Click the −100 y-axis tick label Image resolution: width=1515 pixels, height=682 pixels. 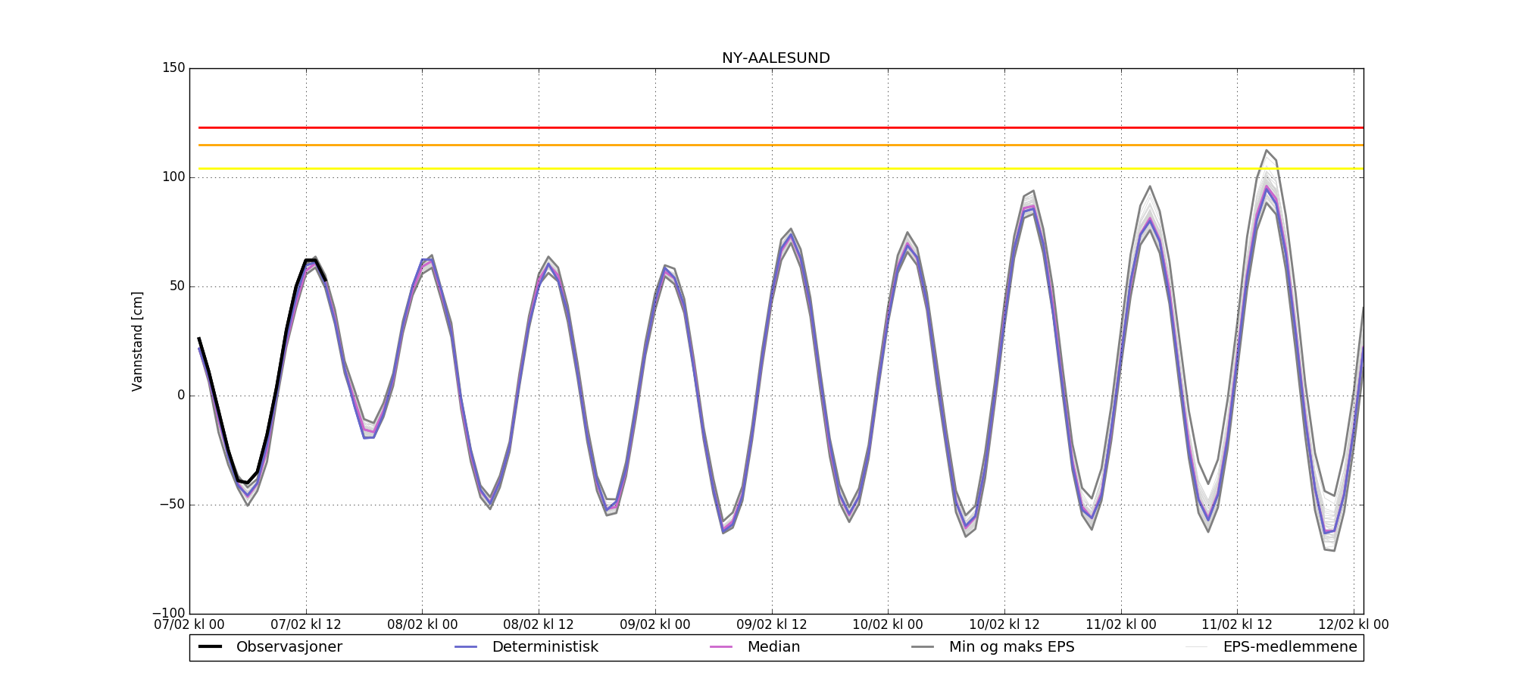coord(168,613)
